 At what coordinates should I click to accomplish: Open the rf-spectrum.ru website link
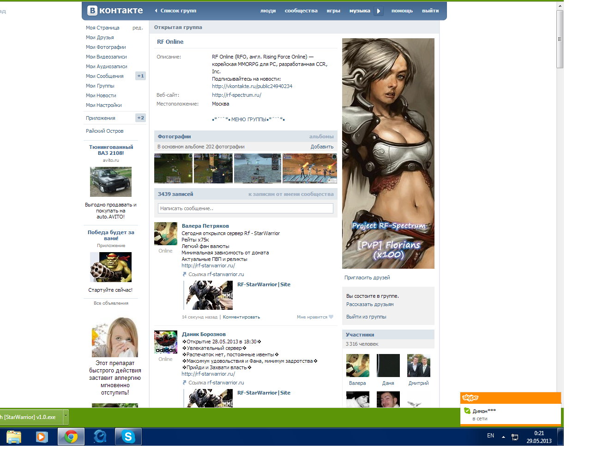tap(236, 95)
